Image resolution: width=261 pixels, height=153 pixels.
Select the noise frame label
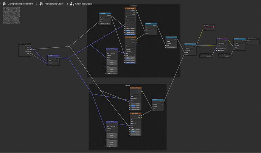[127, 85]
